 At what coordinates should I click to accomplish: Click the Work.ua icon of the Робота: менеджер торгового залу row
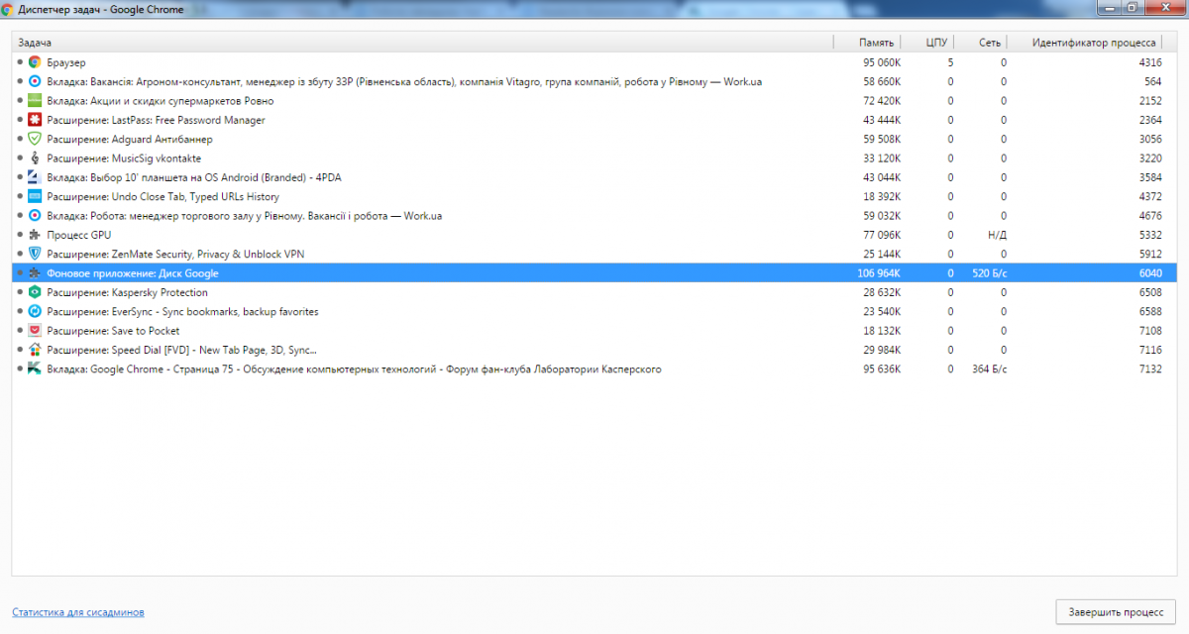34,216
